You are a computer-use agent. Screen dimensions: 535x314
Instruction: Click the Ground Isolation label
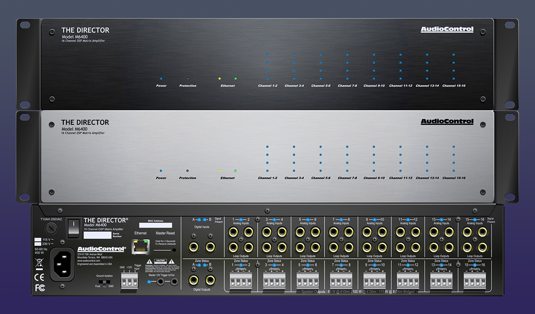[x=105, y=276]
